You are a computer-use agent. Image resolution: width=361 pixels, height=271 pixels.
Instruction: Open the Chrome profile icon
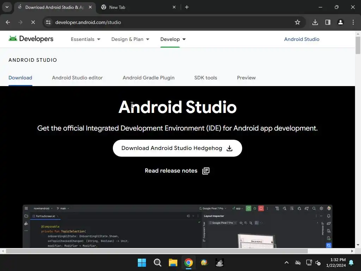341,22
